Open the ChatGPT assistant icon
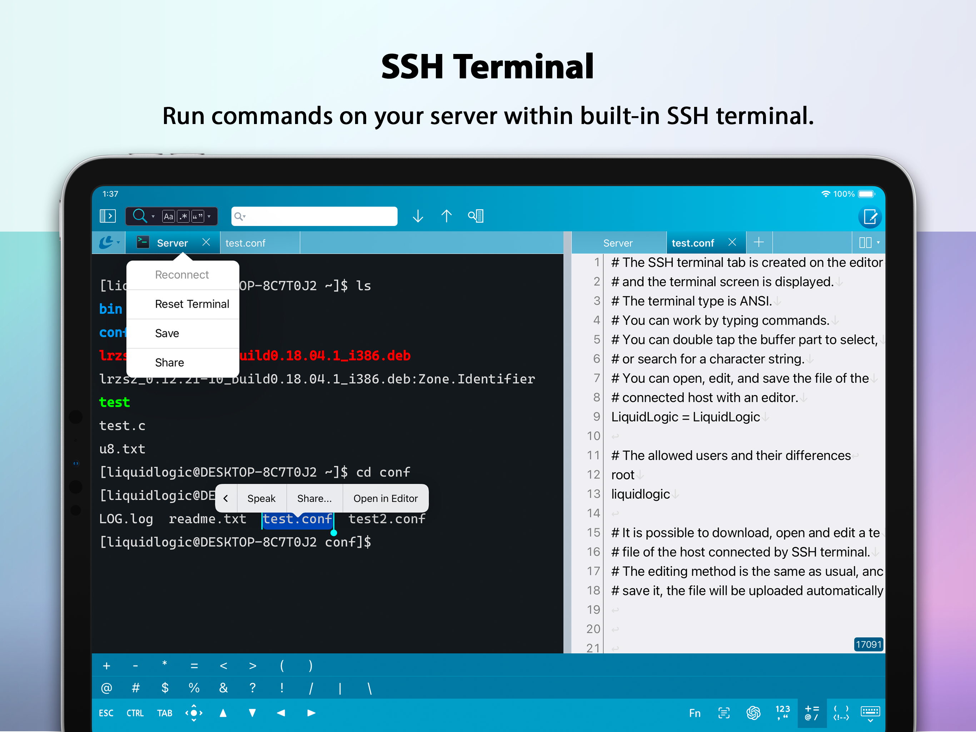Screen dimensions: 976x732 tap(753, 713)
